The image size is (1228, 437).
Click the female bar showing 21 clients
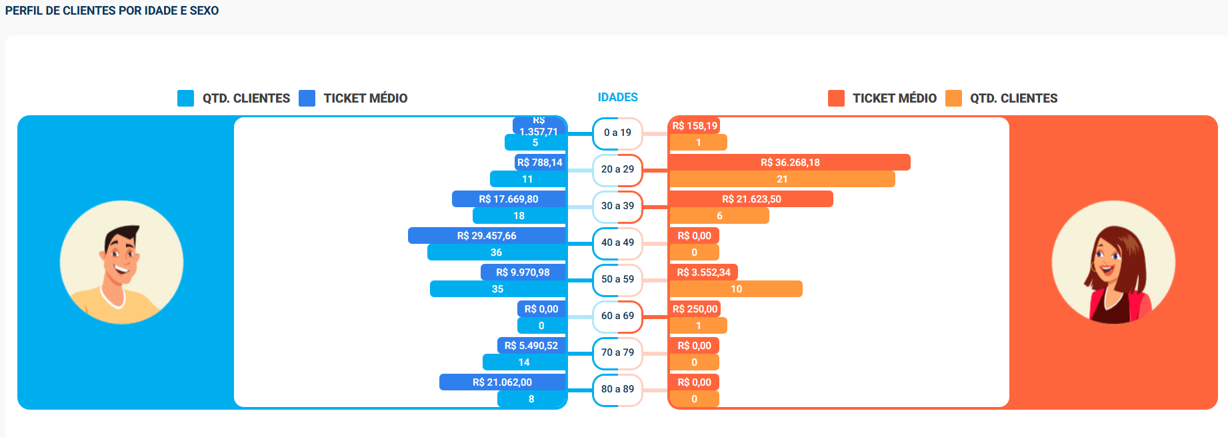782,179
